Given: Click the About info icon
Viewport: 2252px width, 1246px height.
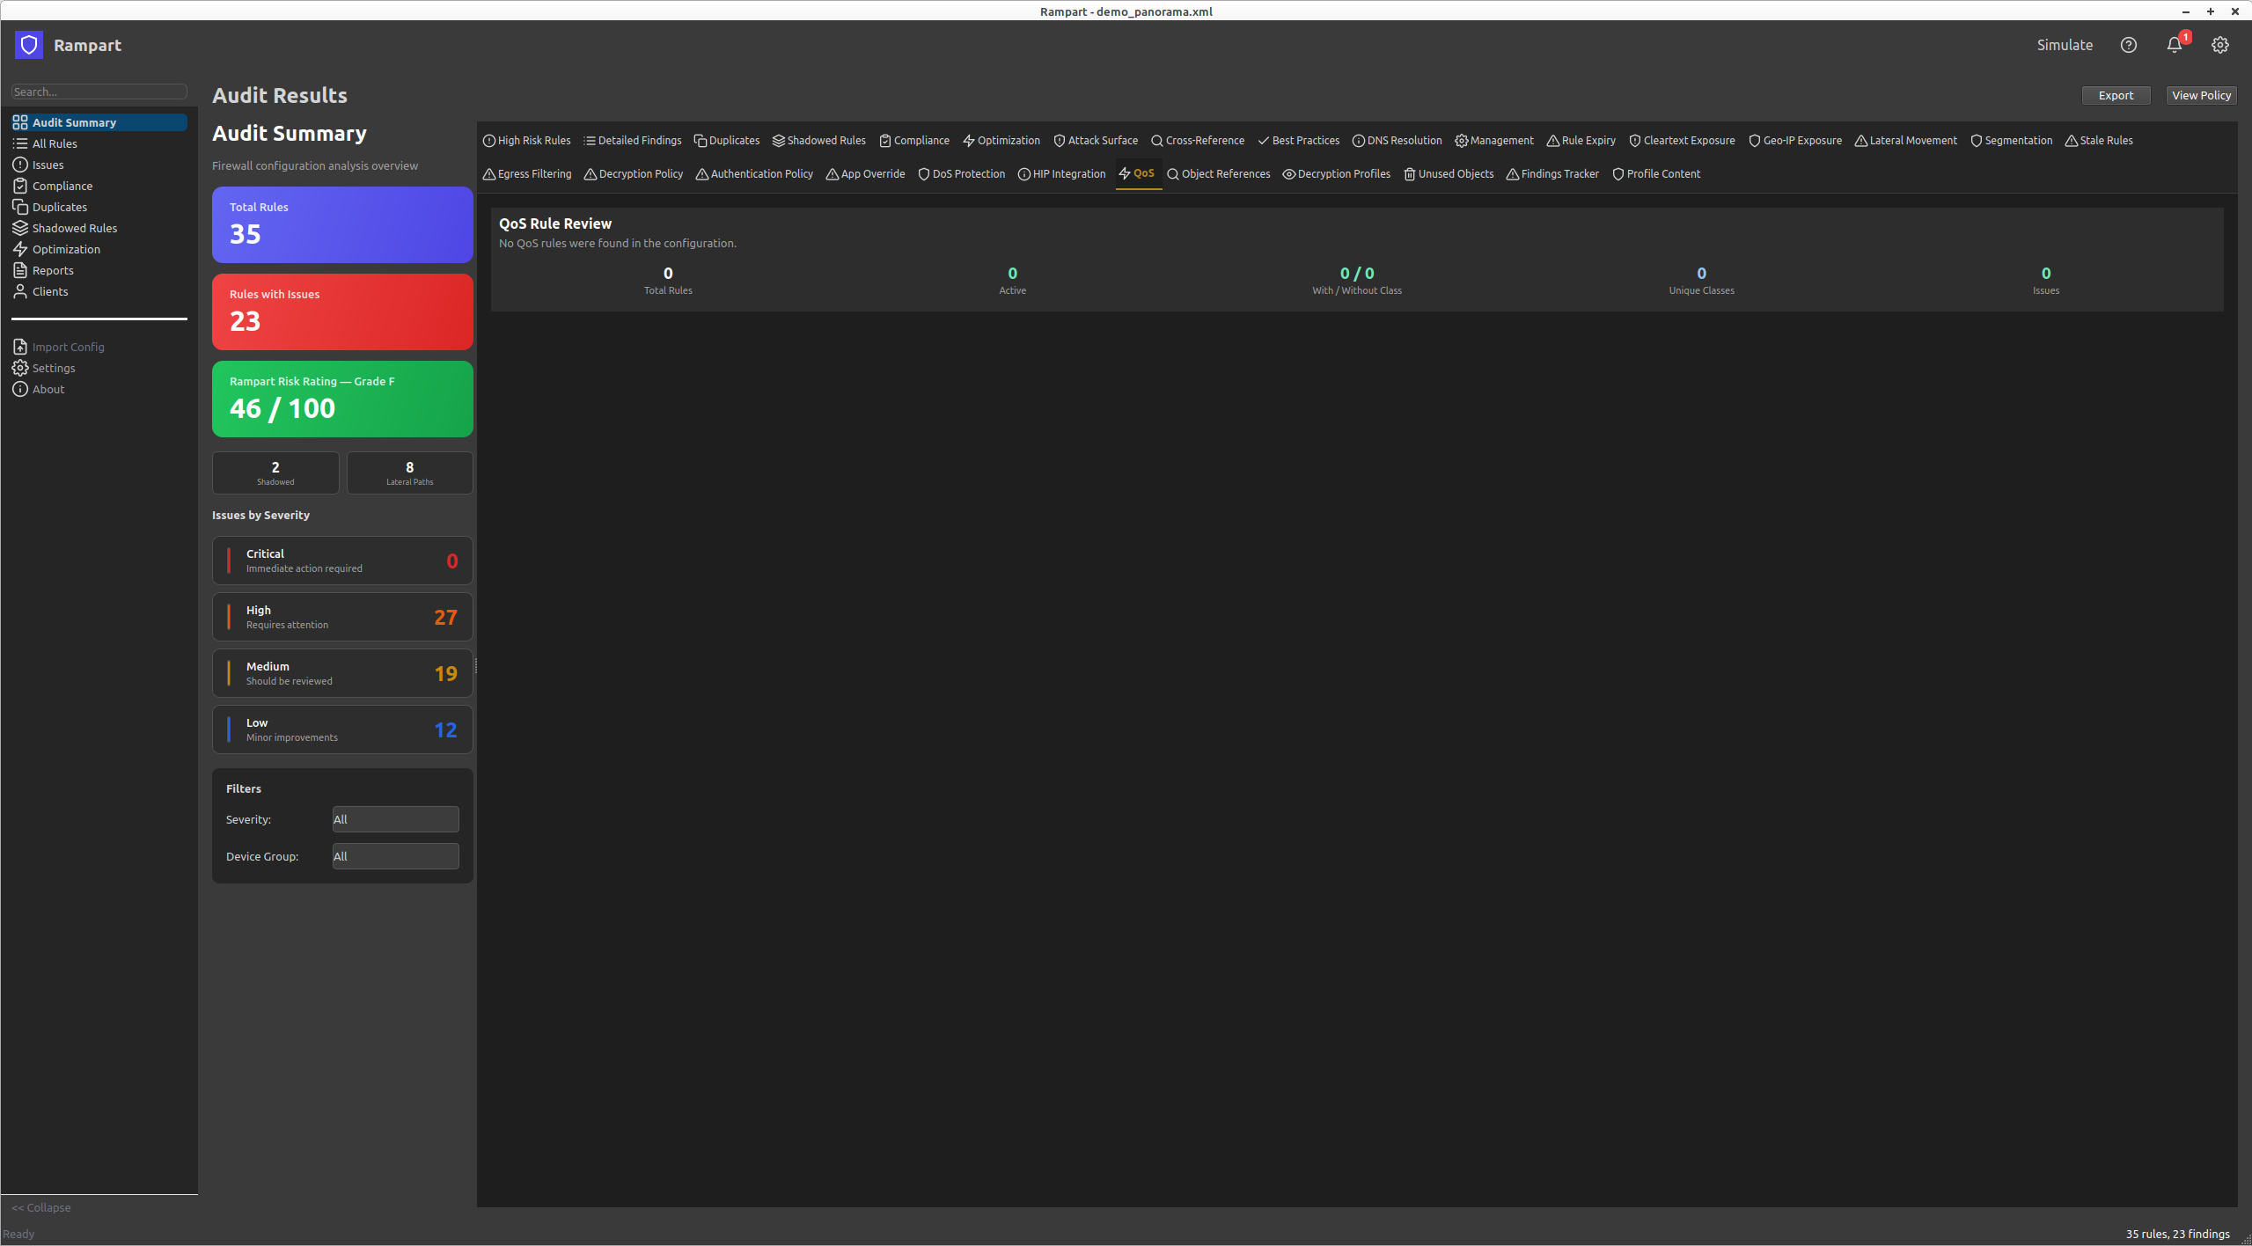Looking at the screenshot, I should (x=20, y=389).
